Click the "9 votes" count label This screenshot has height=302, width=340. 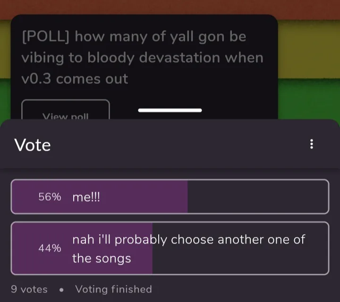tap(29, 289)
